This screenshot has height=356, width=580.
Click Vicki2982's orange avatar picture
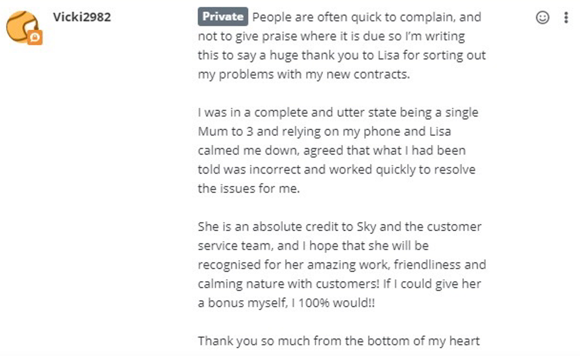(23, 27)
